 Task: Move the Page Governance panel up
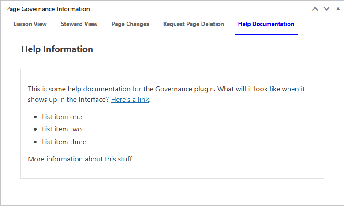click(315, 9)
